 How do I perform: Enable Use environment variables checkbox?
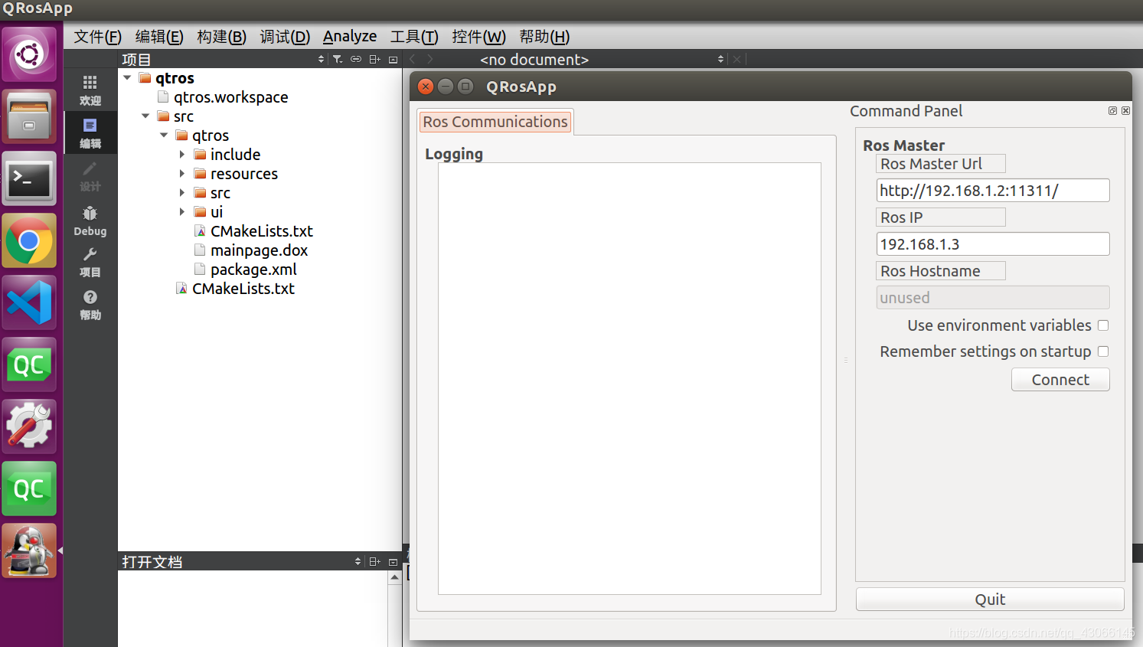click(1103, 325)
